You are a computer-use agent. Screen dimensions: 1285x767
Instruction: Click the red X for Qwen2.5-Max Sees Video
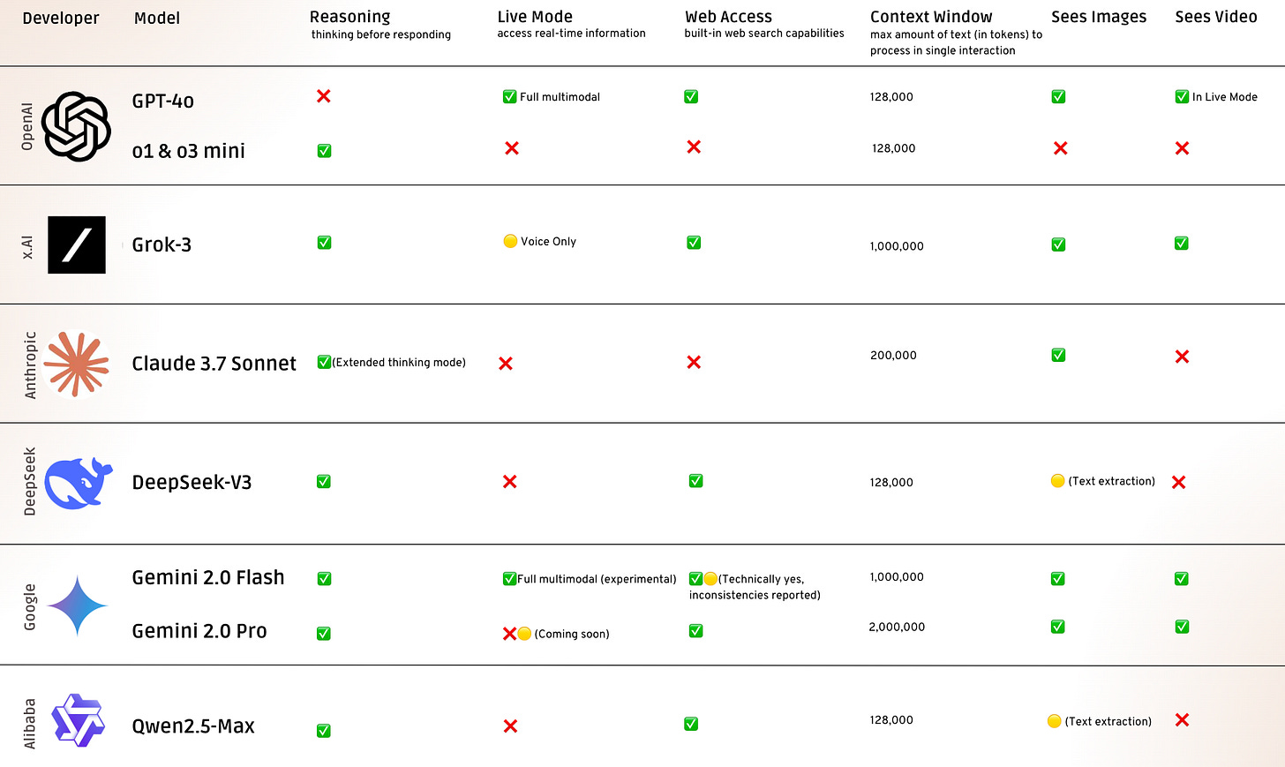point(1183,720)
